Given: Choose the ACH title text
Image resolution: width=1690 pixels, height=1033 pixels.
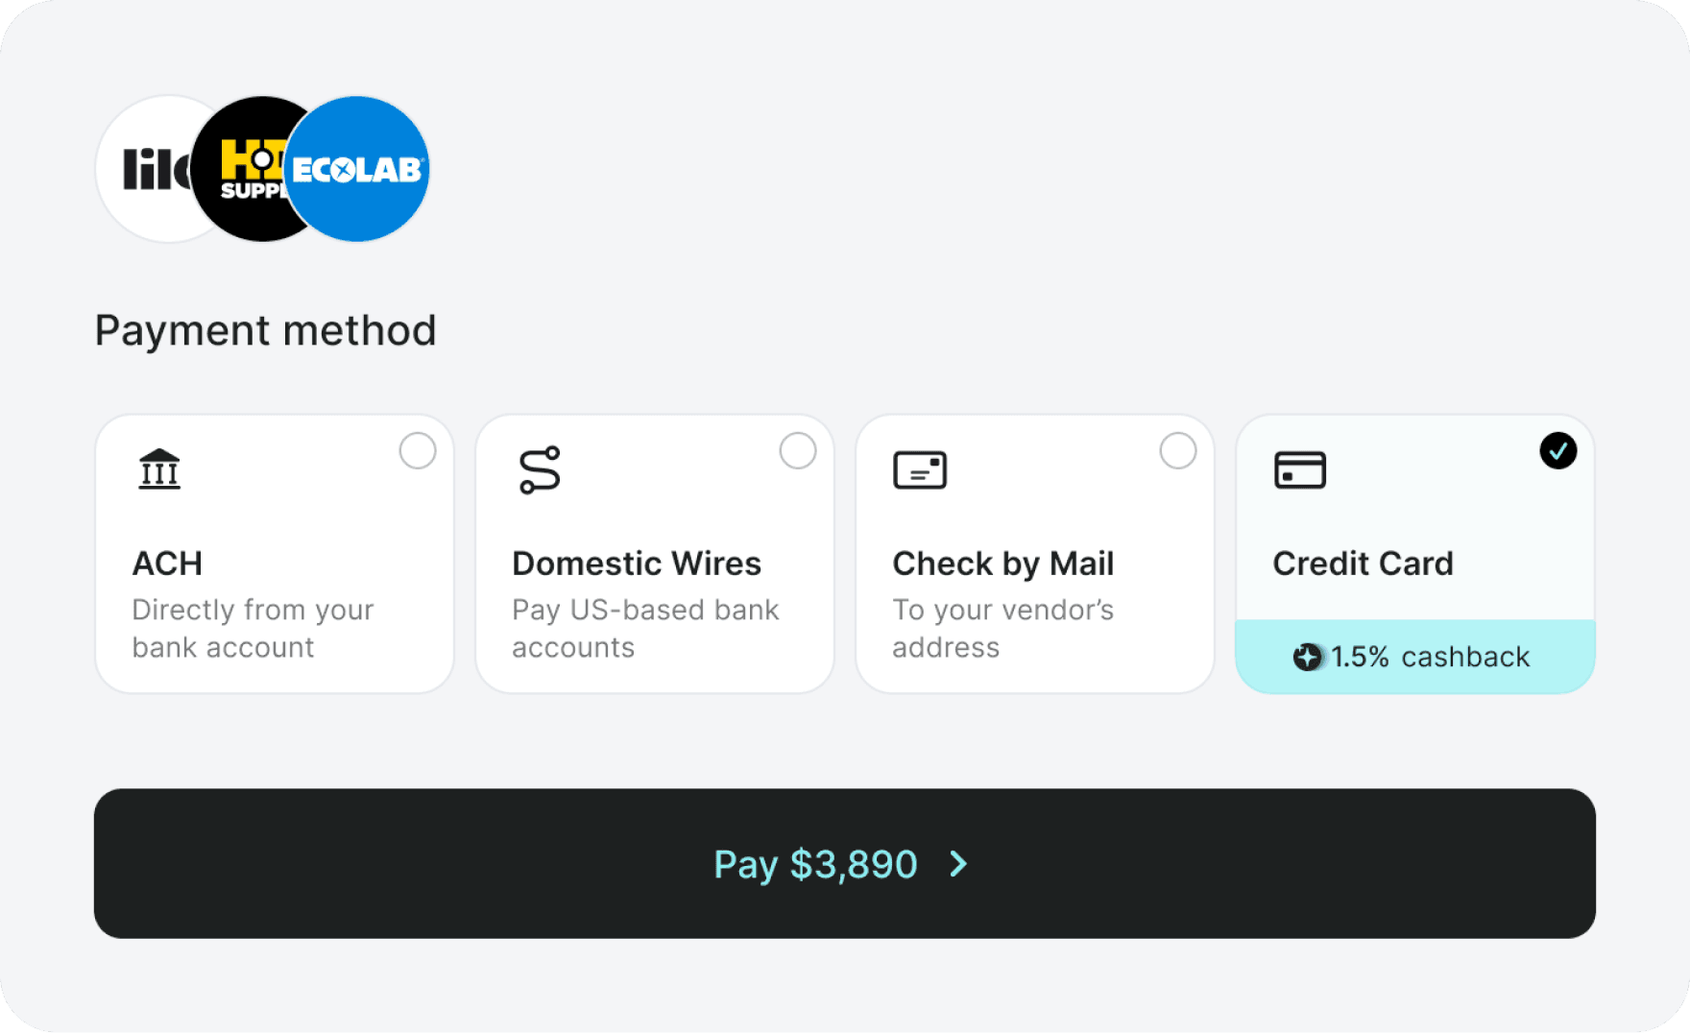Looking at the screenshot, I should click(x=167, y=564).
